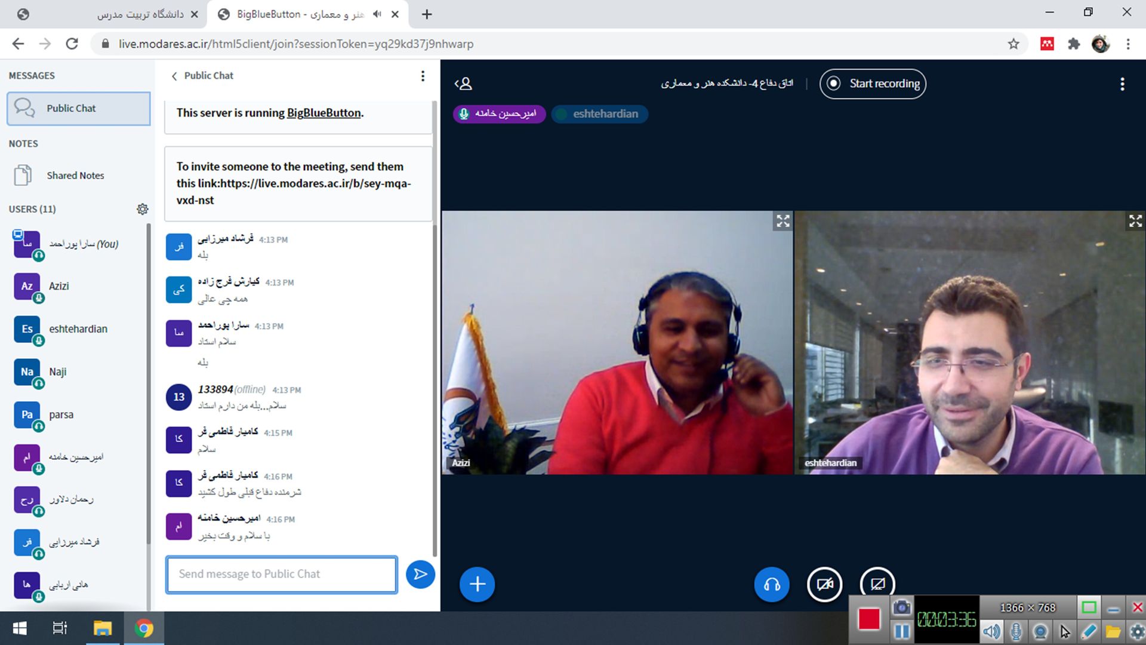Click Start recording button
This screenshot has width=1146, height=645.
coord(873,84)
